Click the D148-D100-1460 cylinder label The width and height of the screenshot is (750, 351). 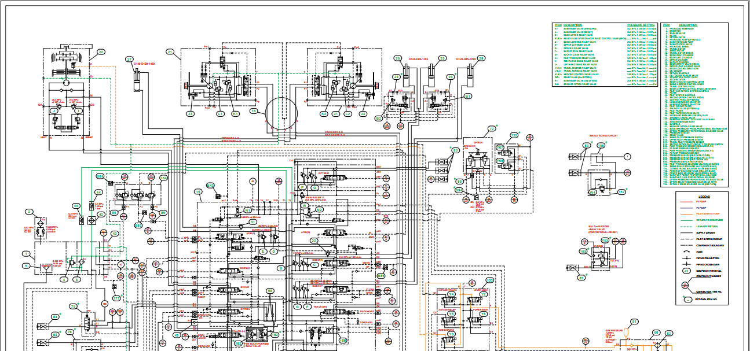(145, 64)
